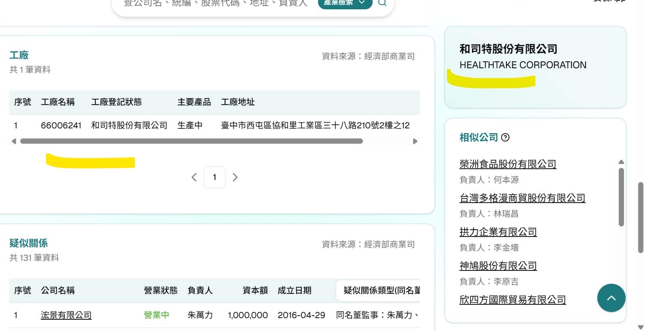Open the 產業檢索 dropdown

(x=345, y=3)
